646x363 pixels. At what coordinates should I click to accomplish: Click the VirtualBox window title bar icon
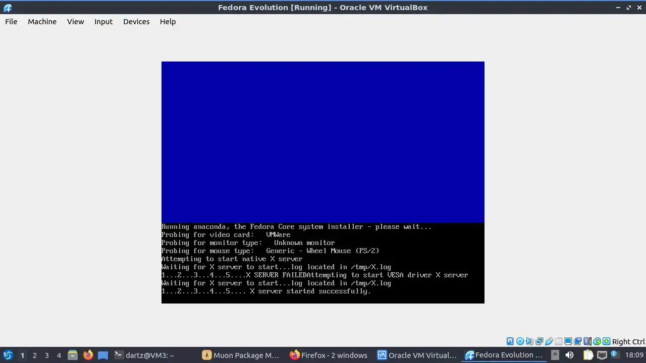click(x=7, y=8)
